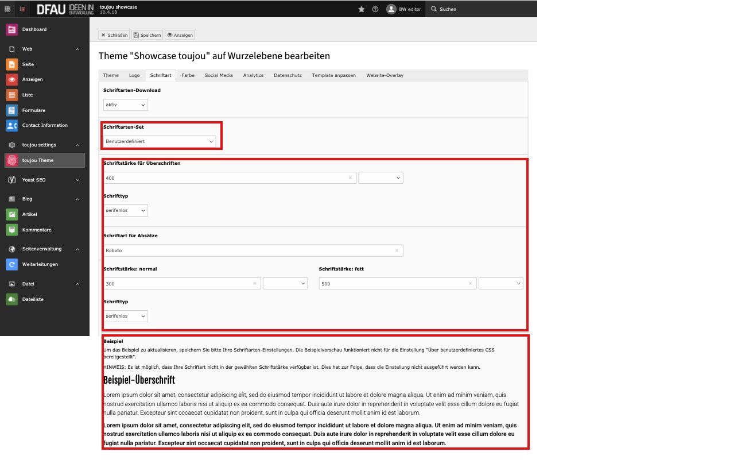Switch to the Social Media tab
Viewport: 753px width, 471px height.
tap(219, 75)
